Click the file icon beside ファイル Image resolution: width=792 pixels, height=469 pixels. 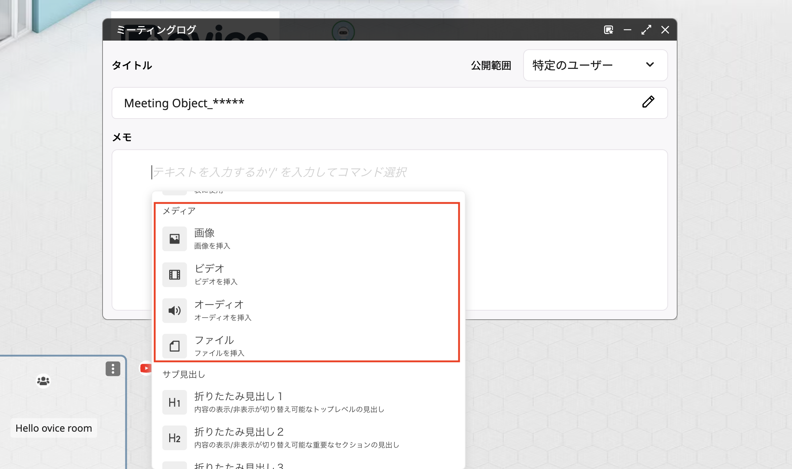click(x=175, y=346)
